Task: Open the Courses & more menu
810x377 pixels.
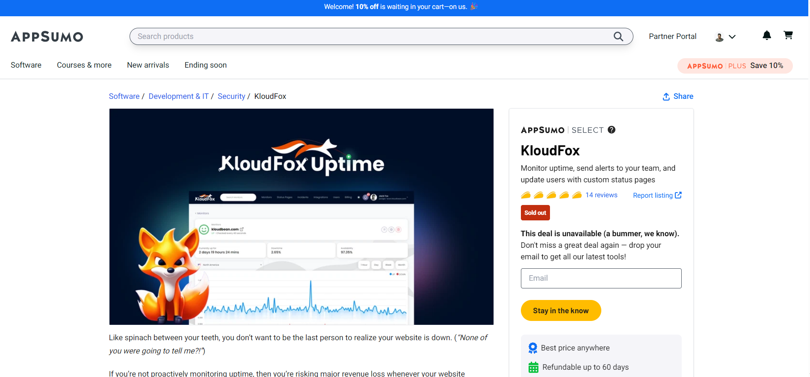Action: (84, 65)
